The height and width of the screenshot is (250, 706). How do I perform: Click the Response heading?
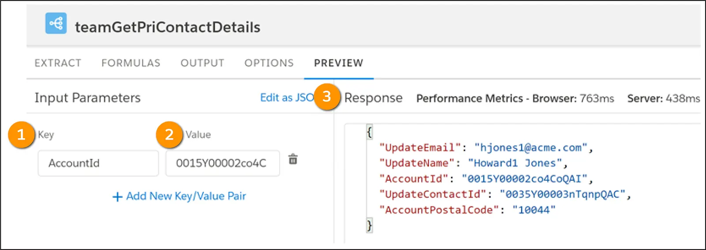[x=373, y=98]
